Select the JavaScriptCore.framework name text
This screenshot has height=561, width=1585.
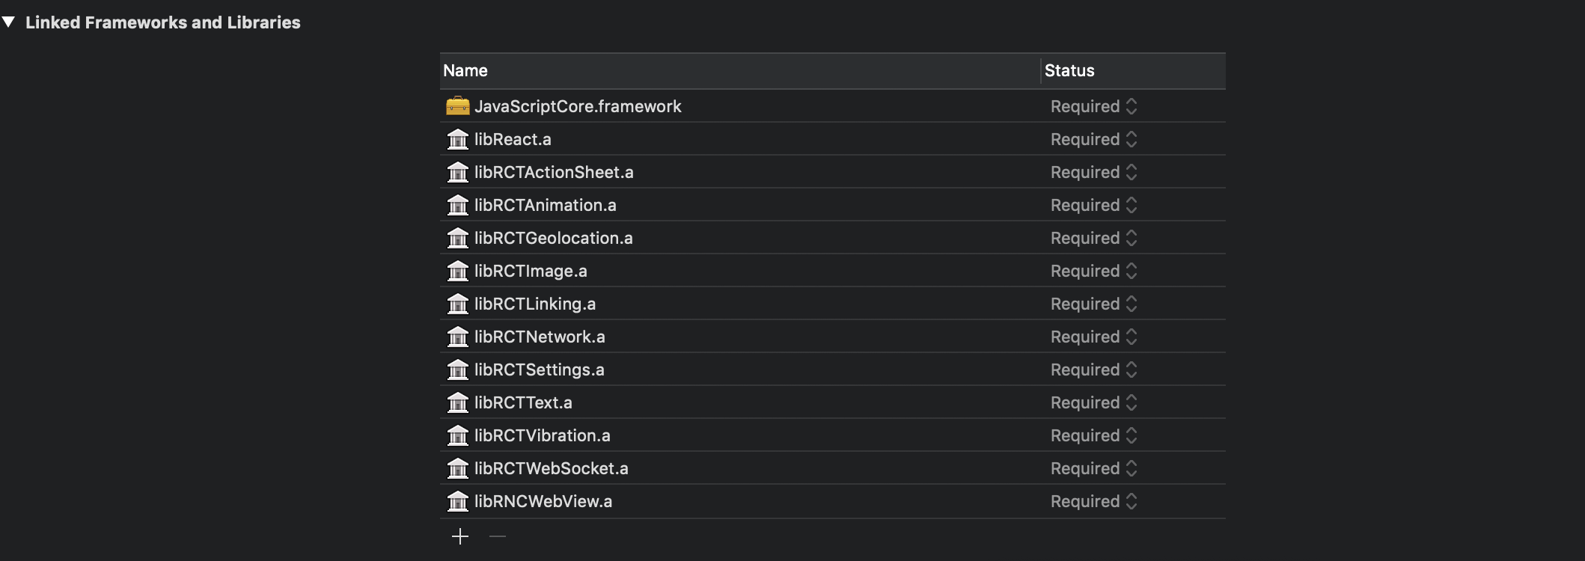[x=578, y=106]
